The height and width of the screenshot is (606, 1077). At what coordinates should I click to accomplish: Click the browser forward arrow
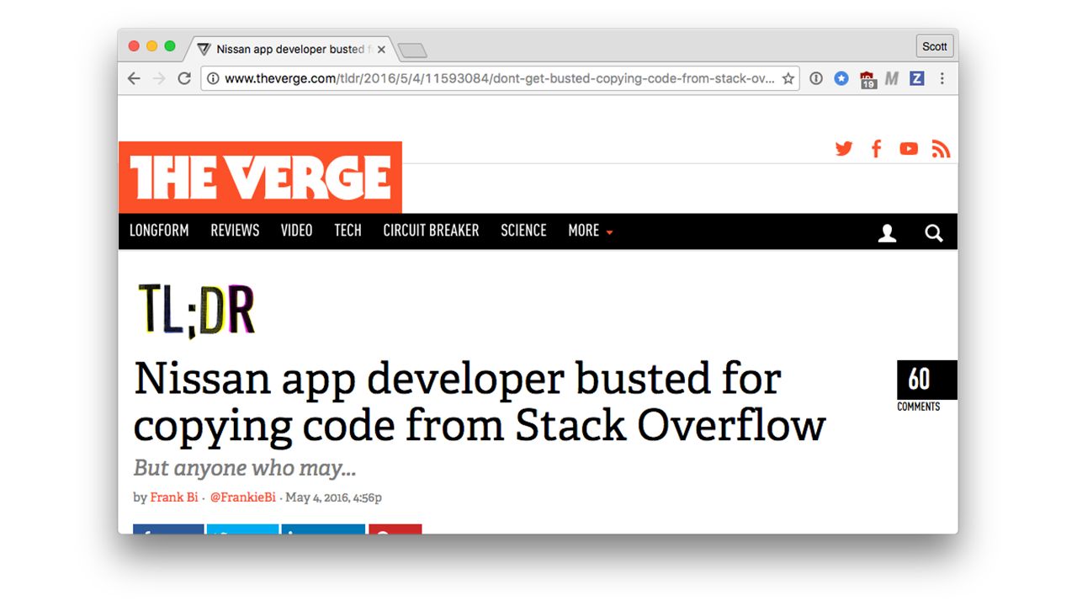(x=159, y=78)
